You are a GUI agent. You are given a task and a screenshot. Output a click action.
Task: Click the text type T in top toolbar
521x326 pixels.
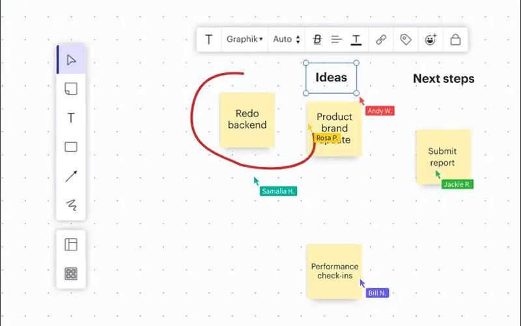pos(208,39)
